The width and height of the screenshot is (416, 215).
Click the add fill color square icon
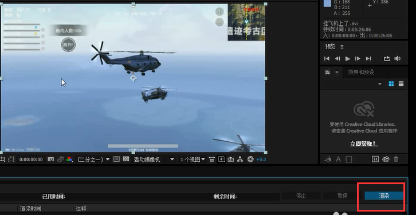tap(349, 160)
